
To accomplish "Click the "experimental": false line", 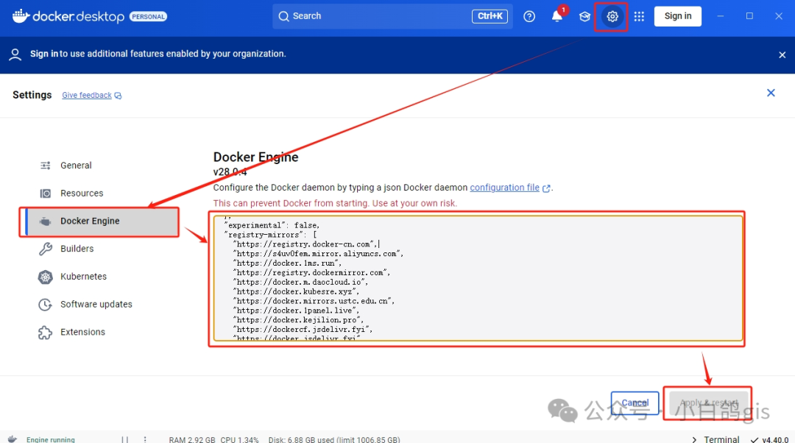I will pyautogui.click(x=272, y=225).
